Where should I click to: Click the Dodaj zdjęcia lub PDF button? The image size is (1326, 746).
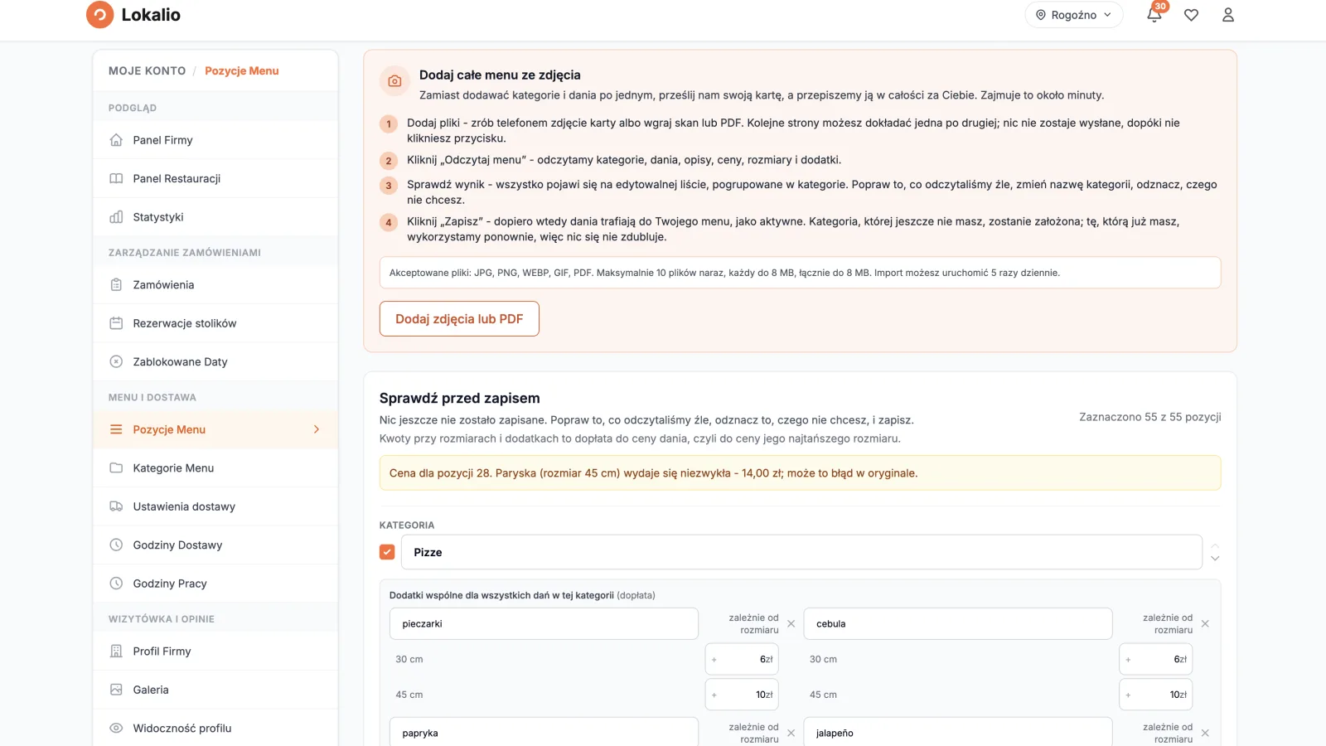pyautogui.click(x=459, y=319)
